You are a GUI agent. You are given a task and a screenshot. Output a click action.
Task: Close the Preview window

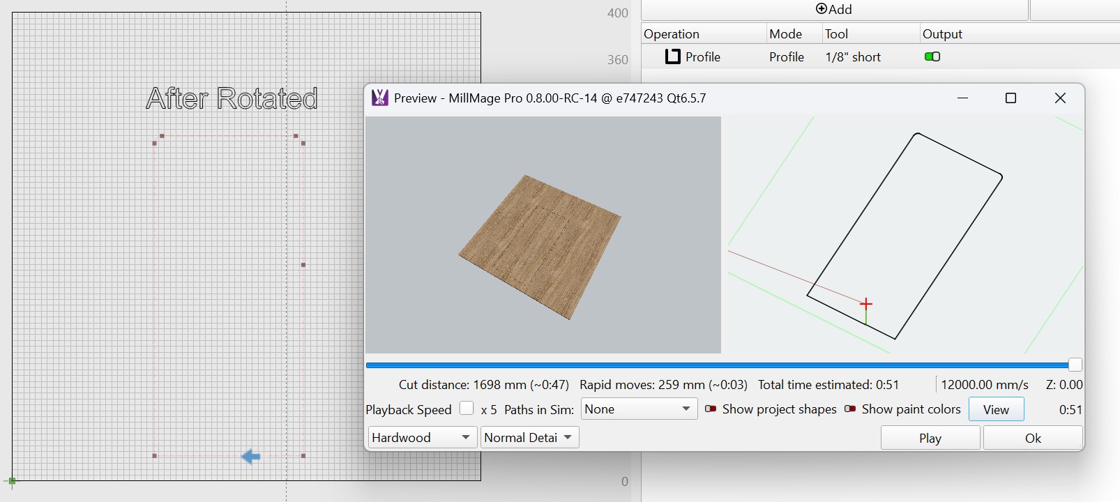(1060, 98)
